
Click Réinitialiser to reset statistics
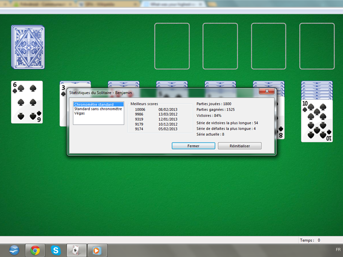point(239,146)
